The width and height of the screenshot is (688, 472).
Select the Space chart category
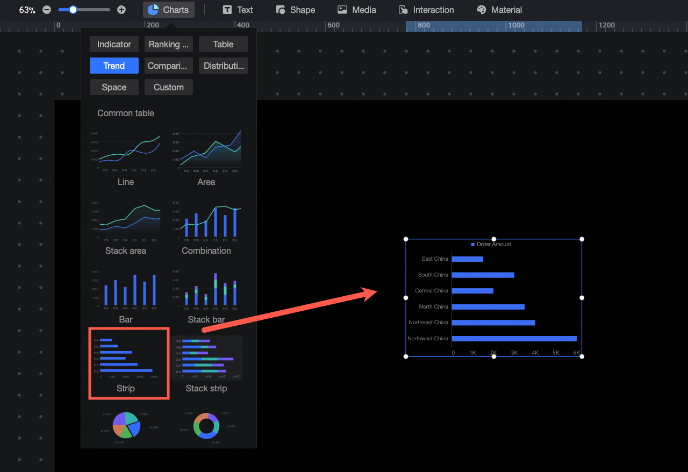click(114, 87)
